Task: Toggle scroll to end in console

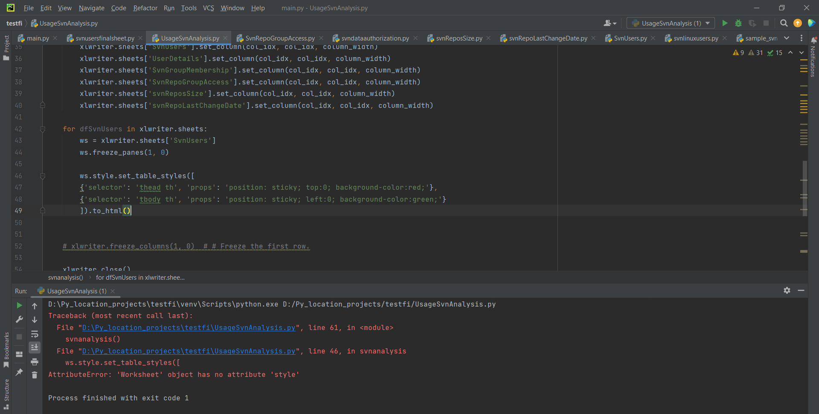Action: click(x=35, y=347)
